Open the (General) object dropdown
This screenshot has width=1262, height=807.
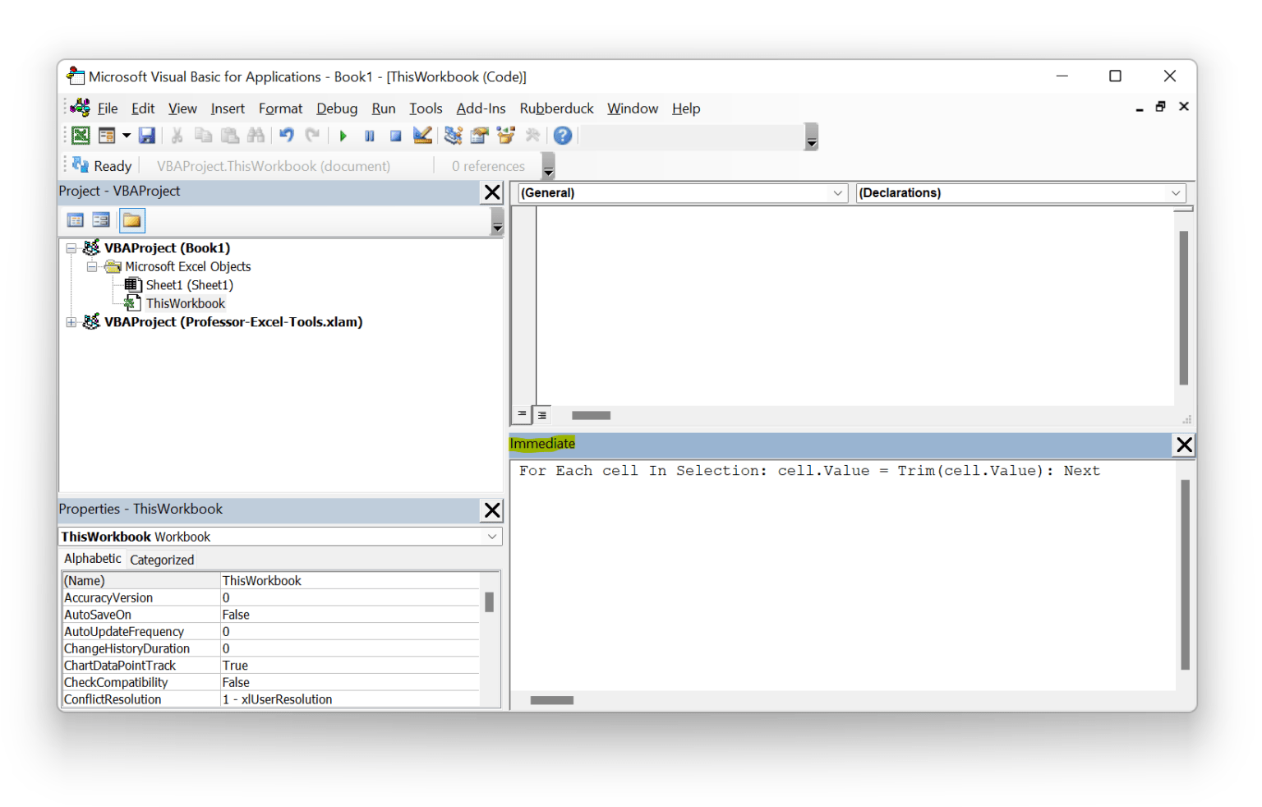[x=837, y=193]
